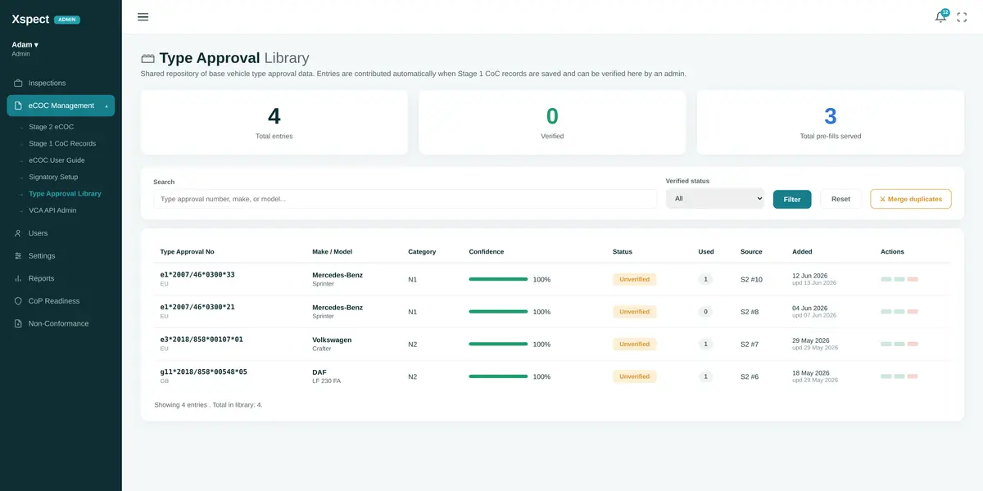
Task: Click the Xspect logo
Action: click(30, 19)
